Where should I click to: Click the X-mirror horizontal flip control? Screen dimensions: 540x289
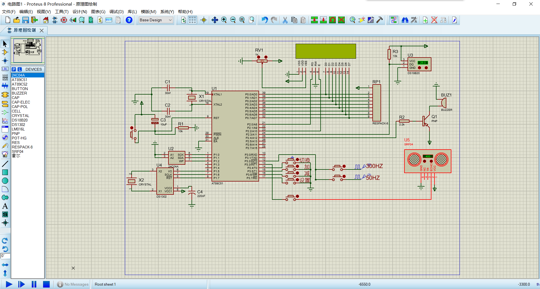click(5, 265)
